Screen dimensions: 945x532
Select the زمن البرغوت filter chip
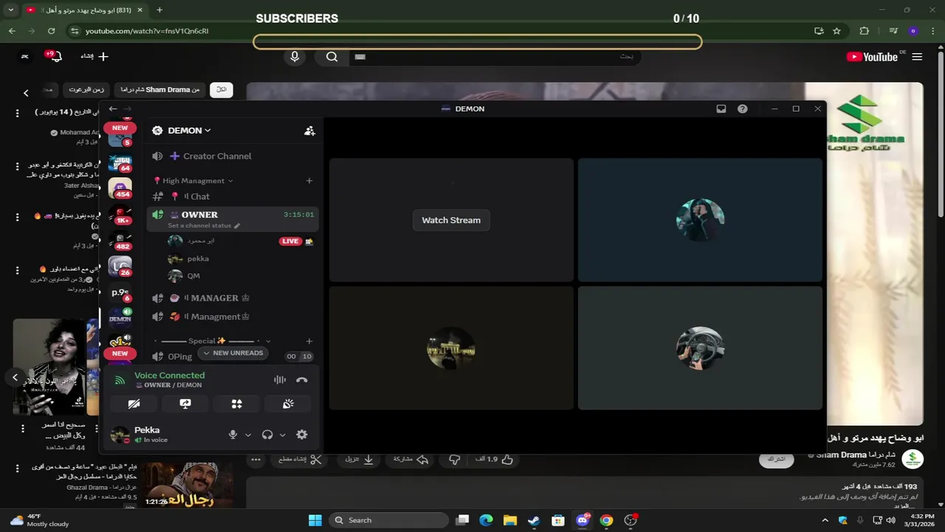[86, 89]
